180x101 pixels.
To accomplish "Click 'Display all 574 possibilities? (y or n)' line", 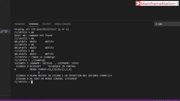I will pyautogui.click(x=42, y=29).
